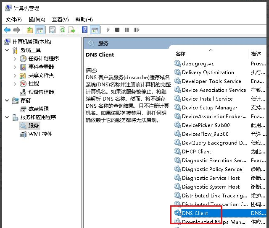Click the blue Help question mark icon
The width and height of the screenshot is (269, 228).
pos(84,30)
